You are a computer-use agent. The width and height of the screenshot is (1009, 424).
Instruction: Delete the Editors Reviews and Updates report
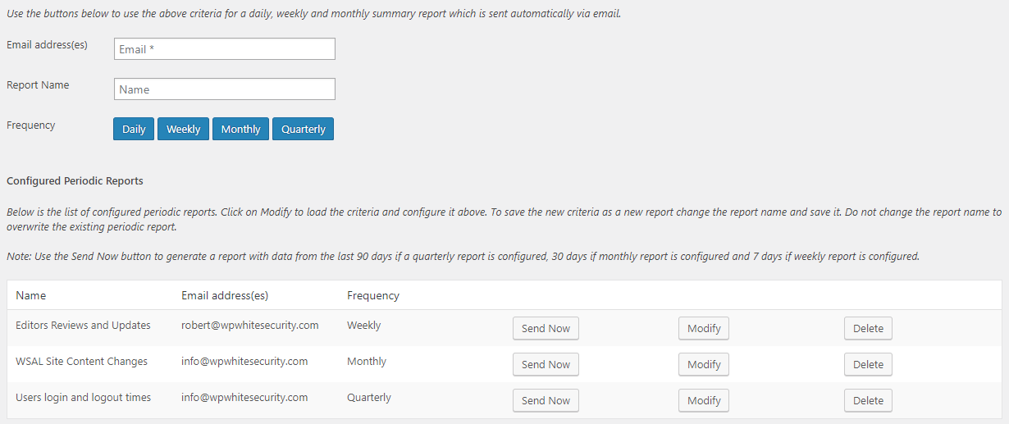868,328
